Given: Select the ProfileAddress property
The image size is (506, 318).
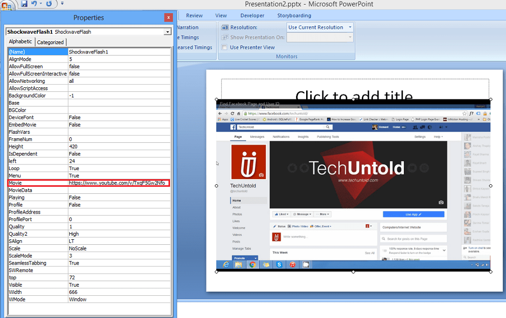Looking at the screenshot, I should (38, 212).
